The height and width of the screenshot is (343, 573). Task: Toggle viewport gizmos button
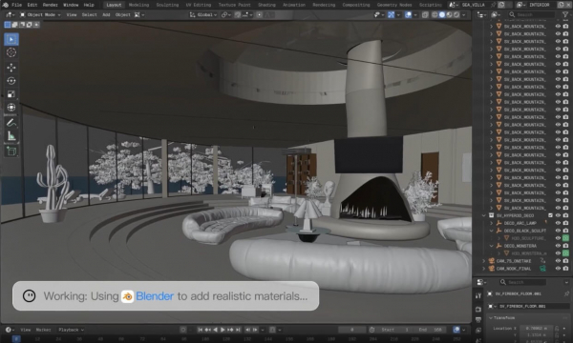tap(391, 14)
